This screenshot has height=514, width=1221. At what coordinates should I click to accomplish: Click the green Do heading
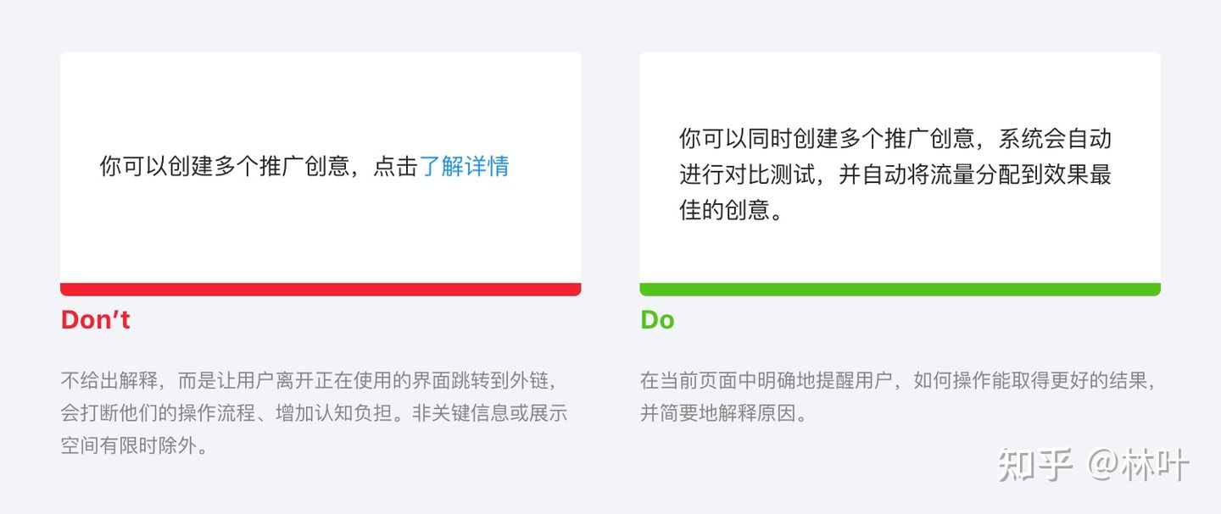pyautogui.click(x=657, y=320)
